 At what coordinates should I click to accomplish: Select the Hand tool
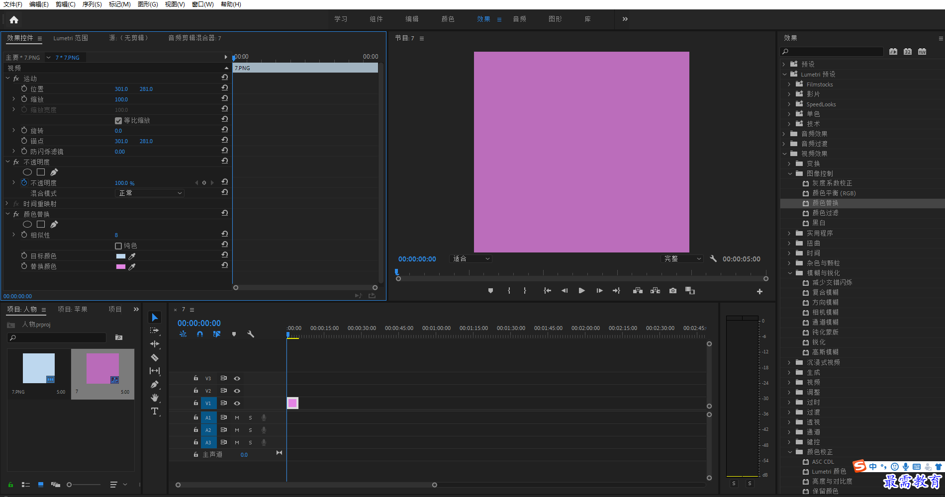[155, 398]
